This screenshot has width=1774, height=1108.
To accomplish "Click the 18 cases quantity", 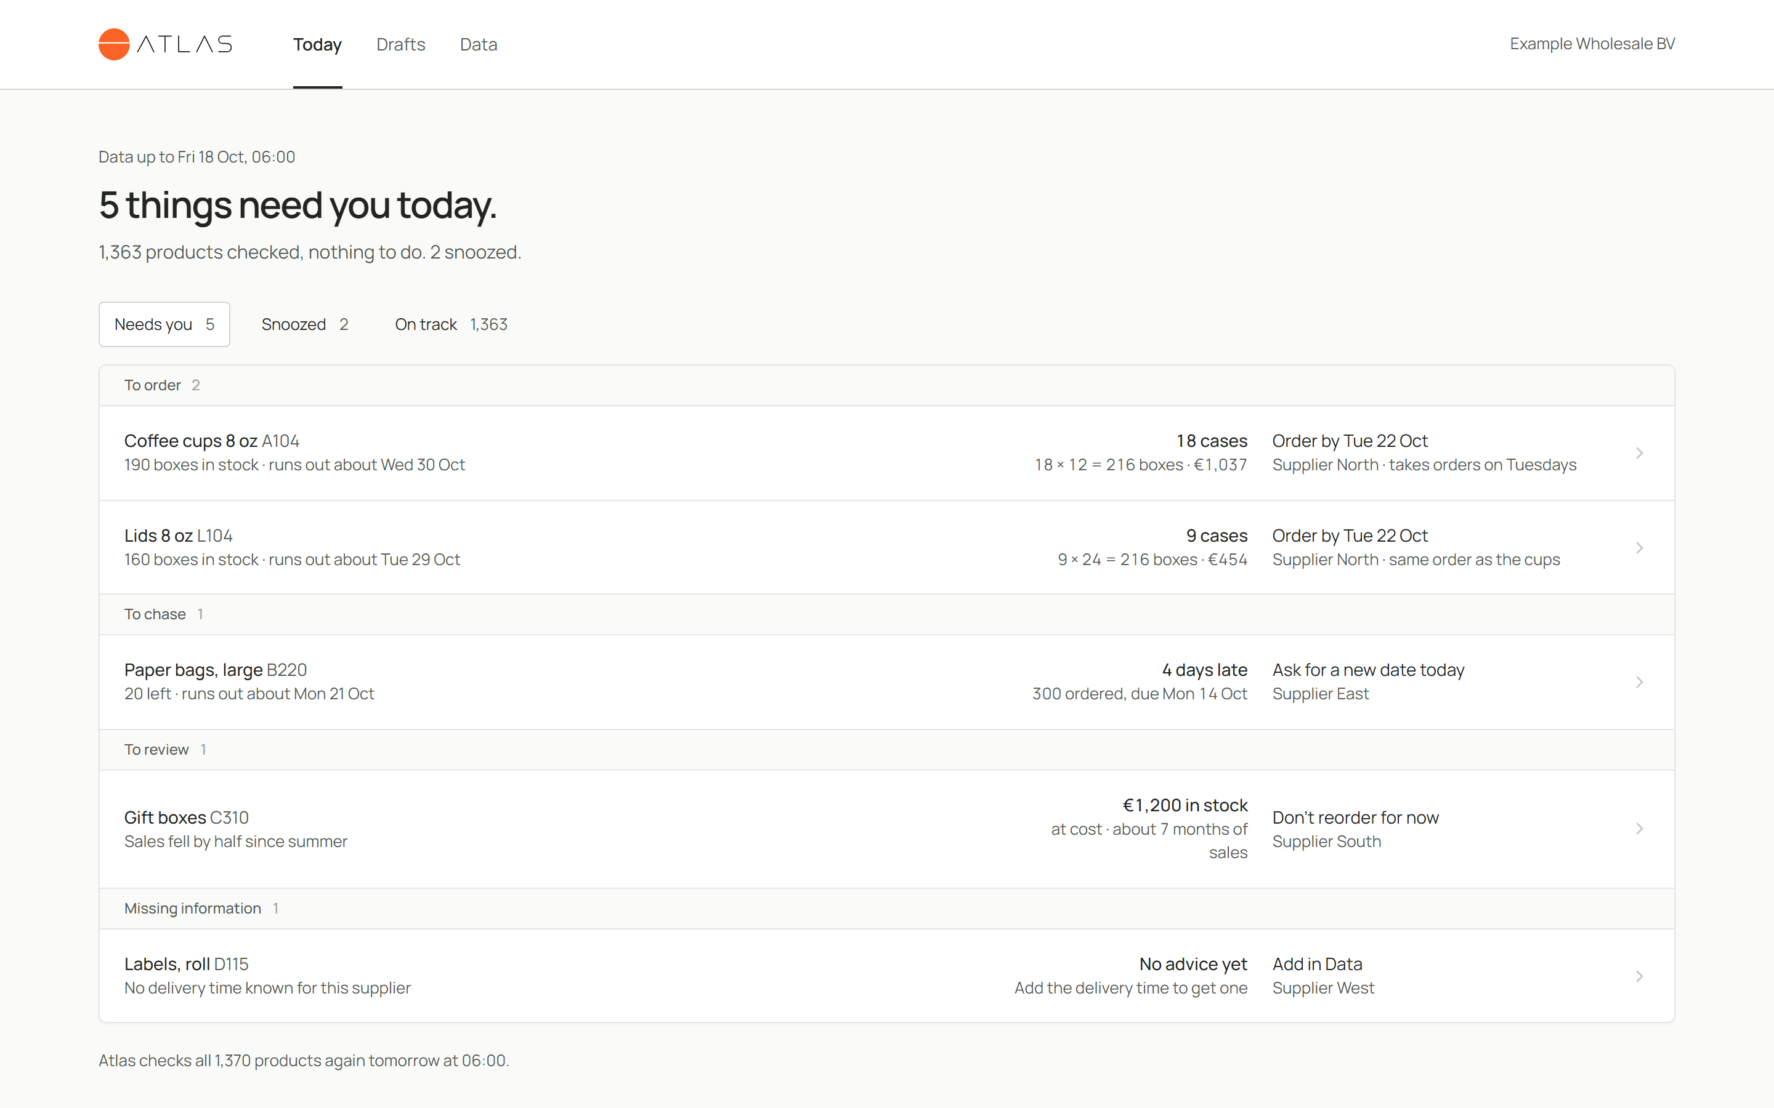I will pos(1212,441).
